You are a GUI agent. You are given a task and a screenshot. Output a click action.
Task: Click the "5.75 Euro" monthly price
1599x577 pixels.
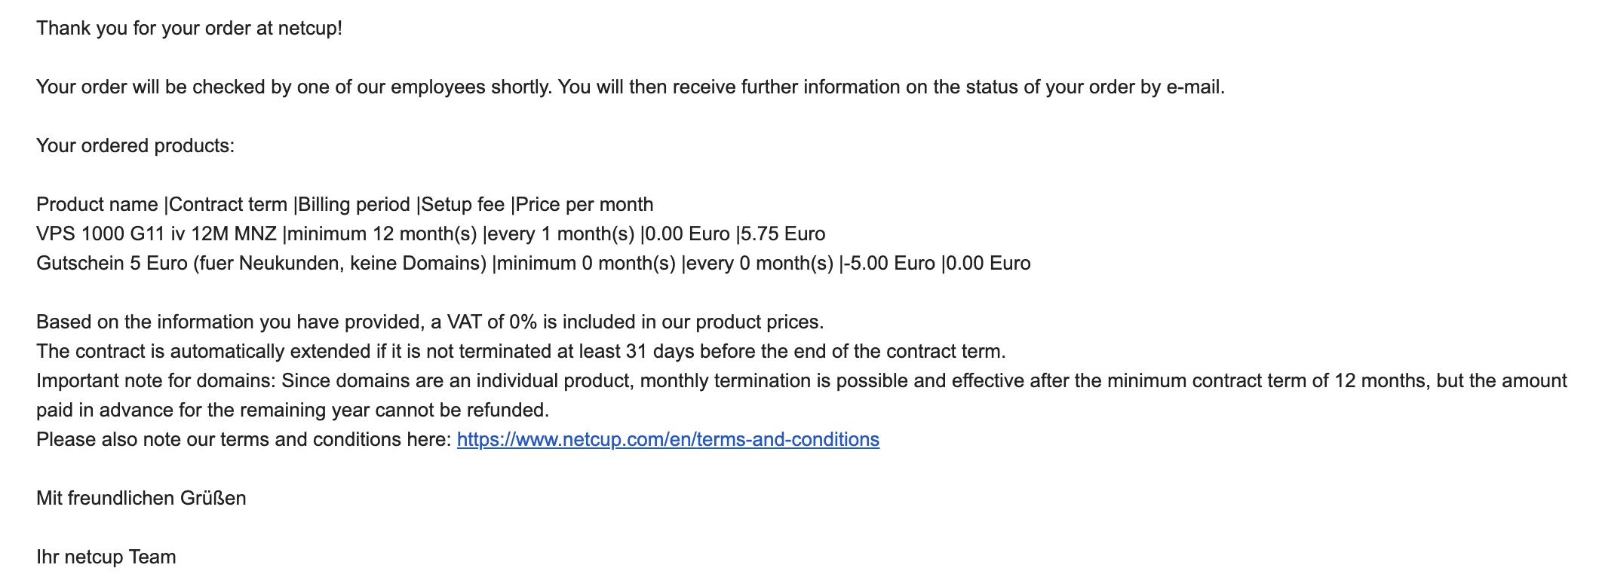[784, 234]
